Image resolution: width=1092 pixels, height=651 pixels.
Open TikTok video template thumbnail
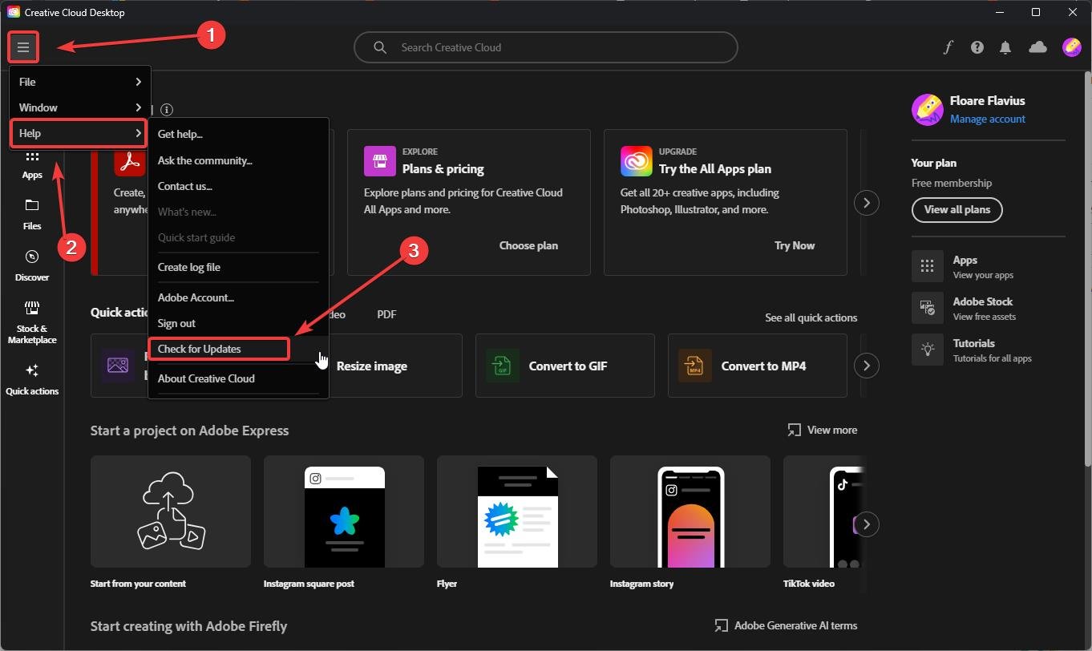[x=824, y=511]
